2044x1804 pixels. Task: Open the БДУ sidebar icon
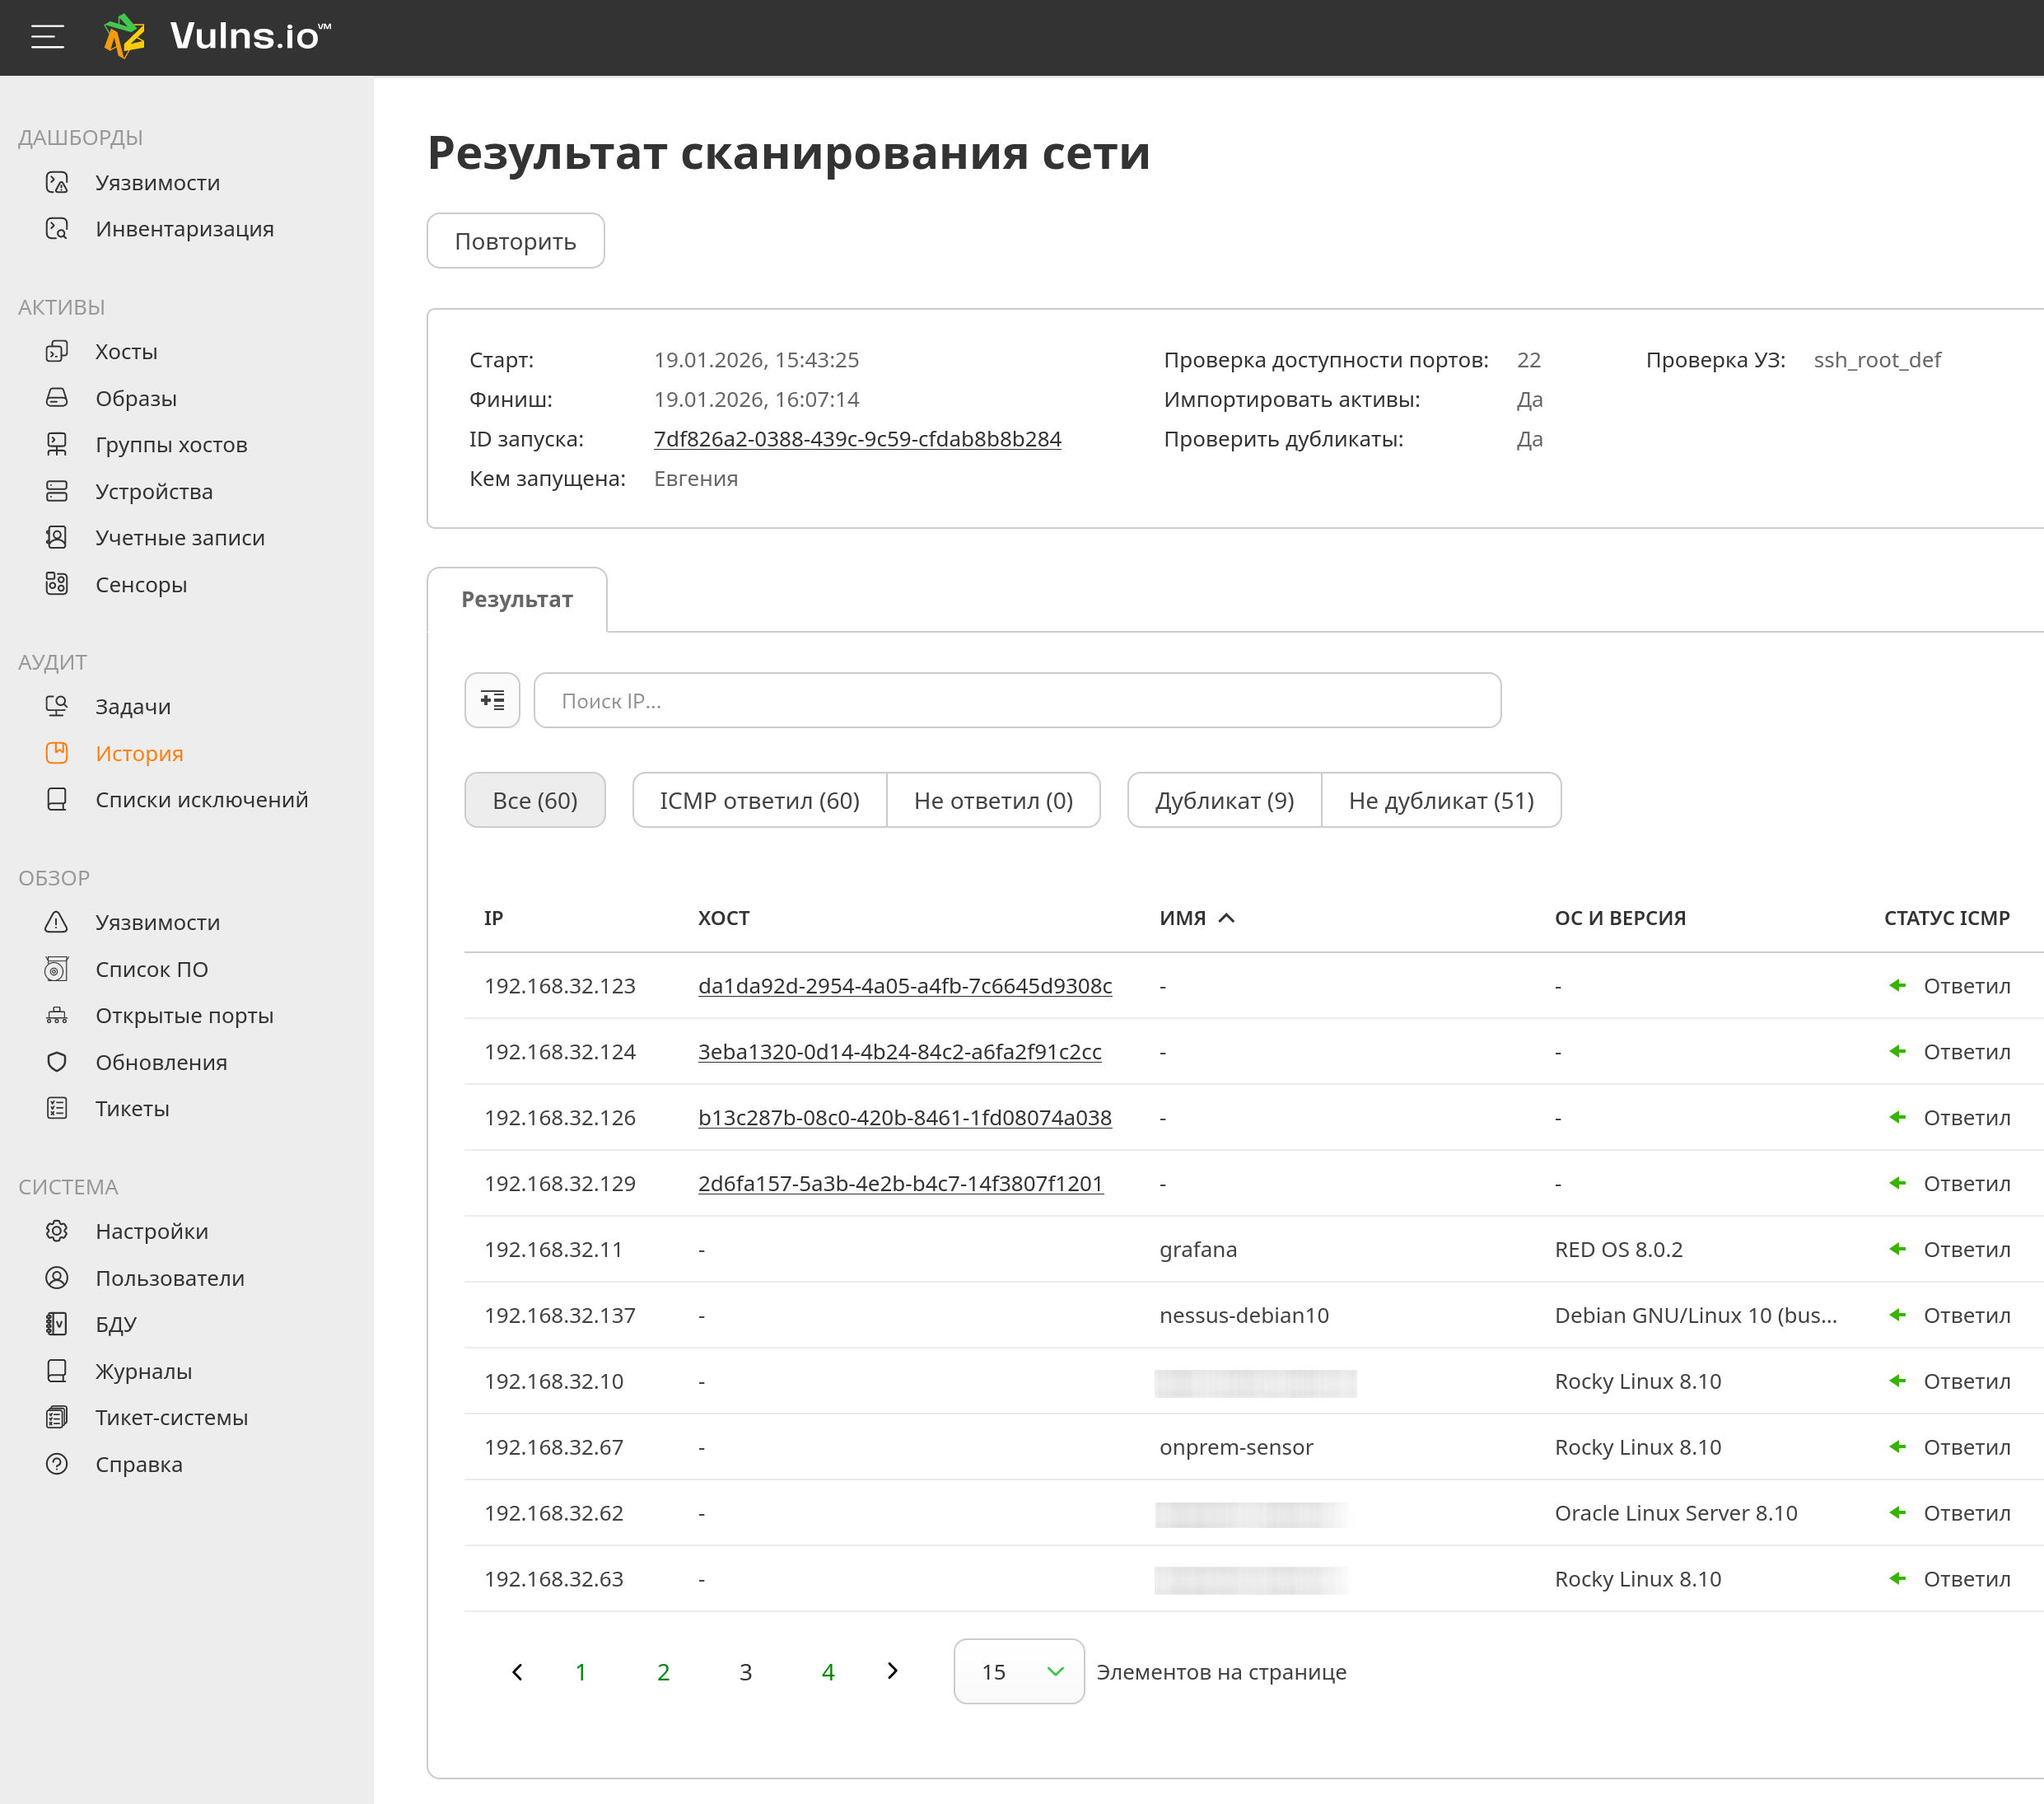(x=57, y=1324)
